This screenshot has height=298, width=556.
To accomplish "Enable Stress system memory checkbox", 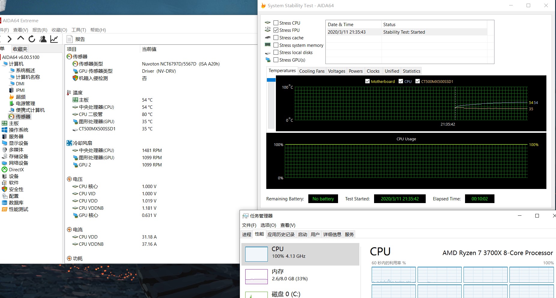I will [x=276, y=45].
